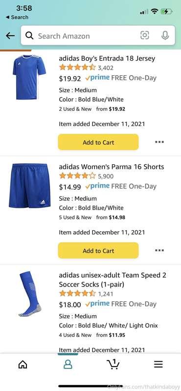Return to Search via status bar link

17,17
